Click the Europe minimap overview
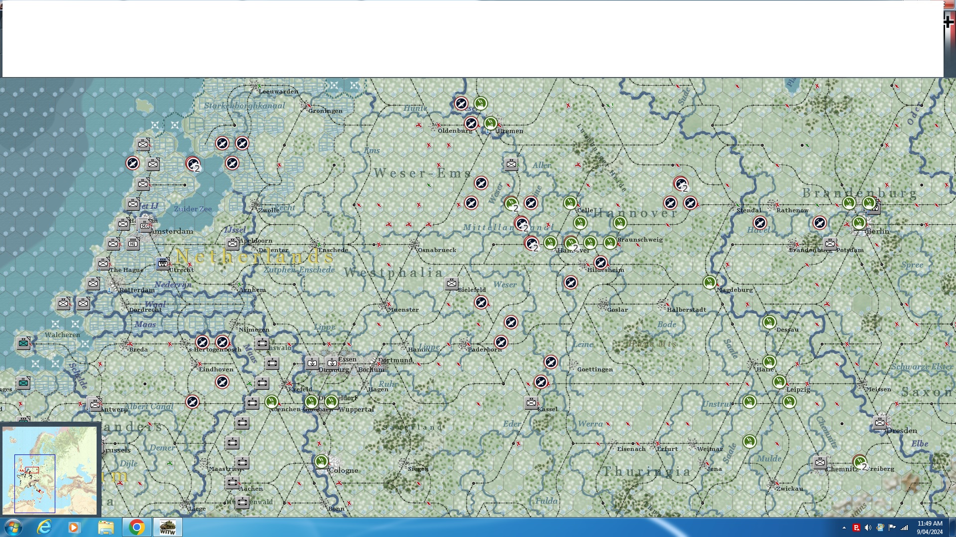The height and width of the screenshot is (537, 956). point(50,470)
